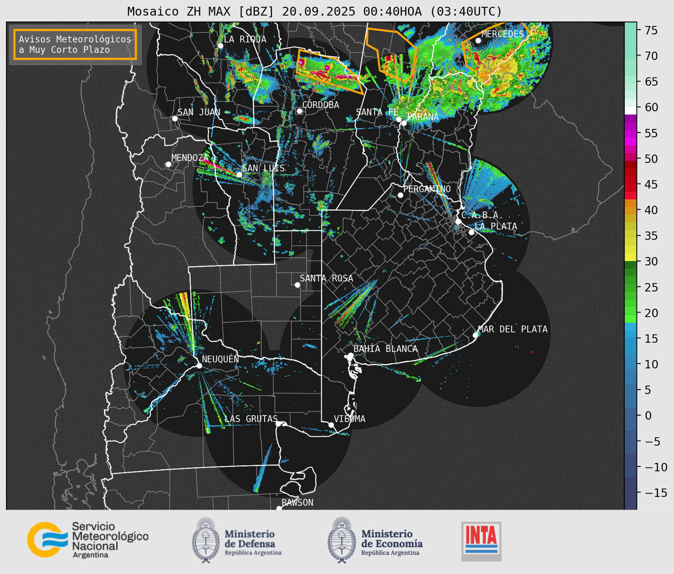
Task: Click the MENDOZA city label
Action: point(190,158)
